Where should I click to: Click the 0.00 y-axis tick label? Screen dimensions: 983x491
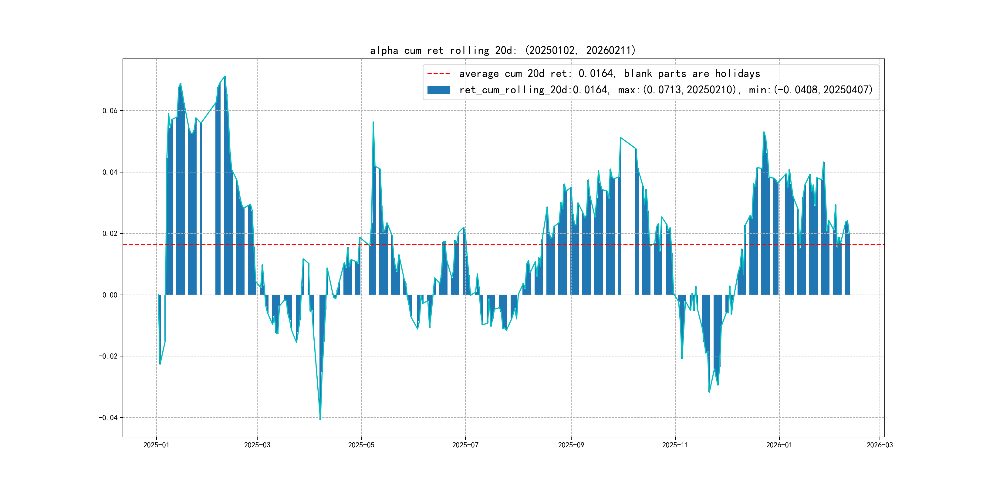pyautogui.click(x=110, y=295)
